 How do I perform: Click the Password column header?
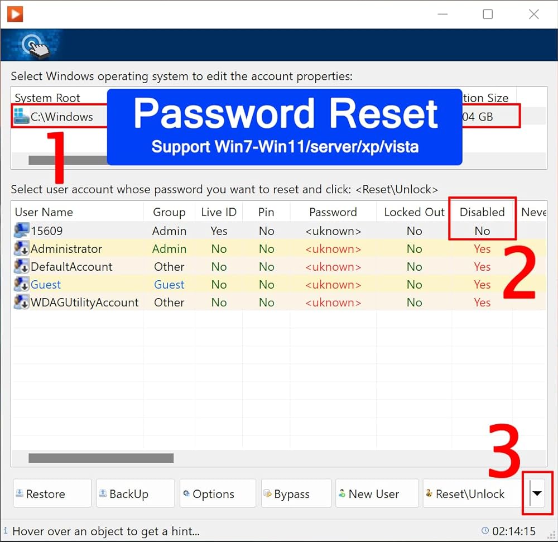pyautogui.click(x=333, y=212)
